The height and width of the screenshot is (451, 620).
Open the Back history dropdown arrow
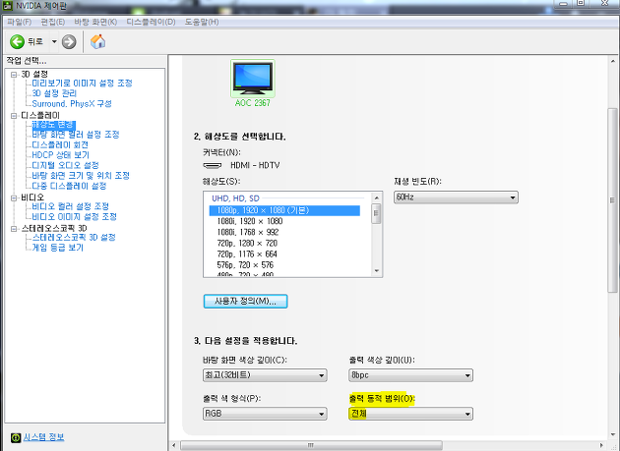pos(54,41)
